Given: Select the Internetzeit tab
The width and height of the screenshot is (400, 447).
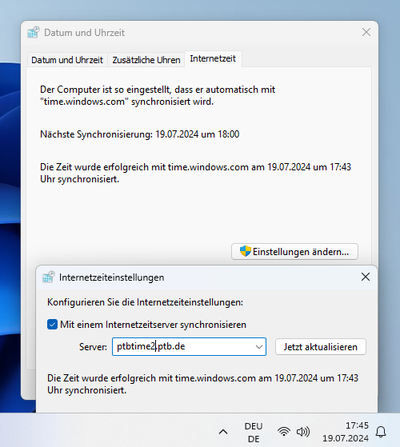Looking at the screenshot, I should tap(213, 58).
